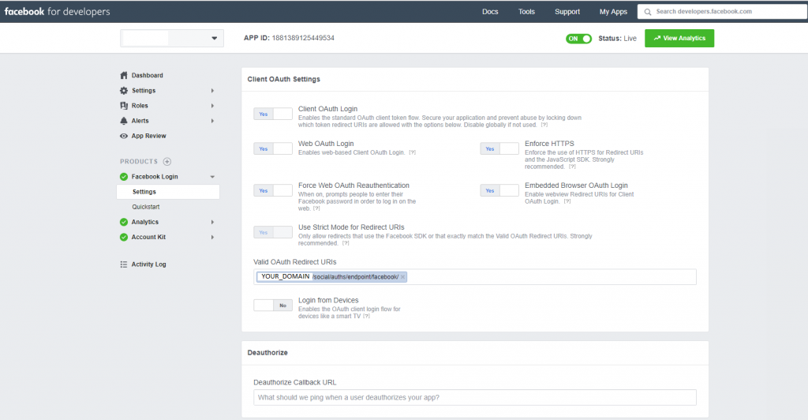Toggle Force Web OAuth Reauthentication switch
This screenshot has height=420, width=808.
point(273,191)
